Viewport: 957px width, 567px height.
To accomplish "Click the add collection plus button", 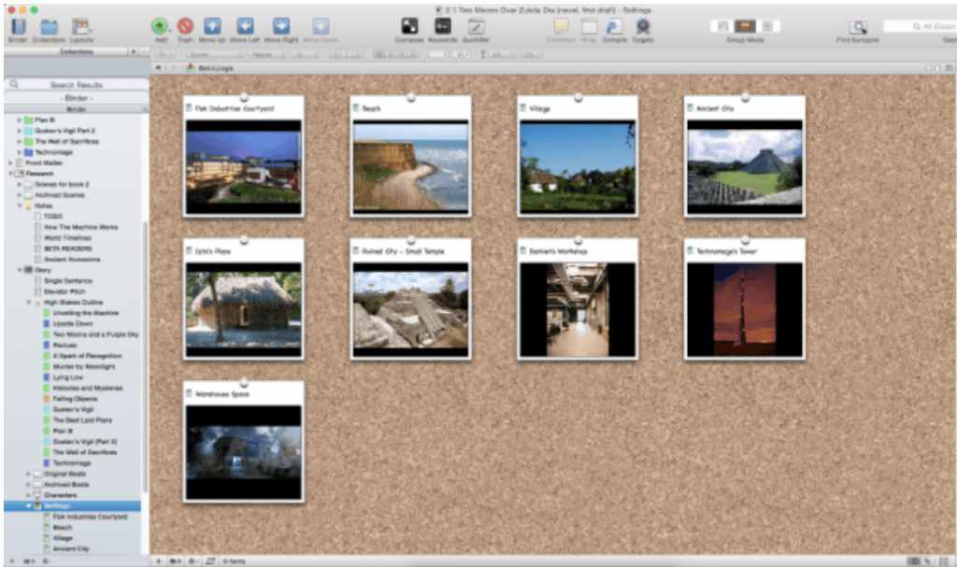I will point(134,52).
